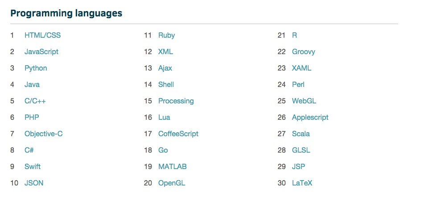Select the Swift link

[x=33, y=166]
